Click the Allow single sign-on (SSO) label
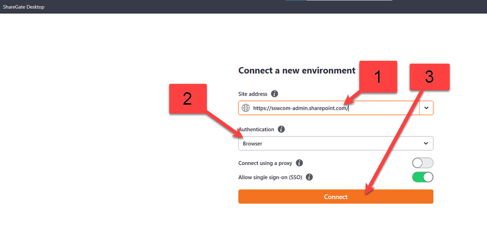Image resolution: width=487 pixels, height=242 pixels. pyautogui.click(x=270, y=177)
